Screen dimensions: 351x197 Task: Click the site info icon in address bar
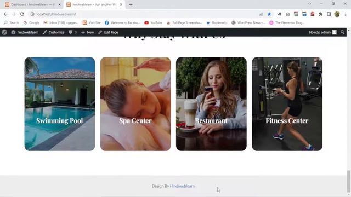coord(32,14)
